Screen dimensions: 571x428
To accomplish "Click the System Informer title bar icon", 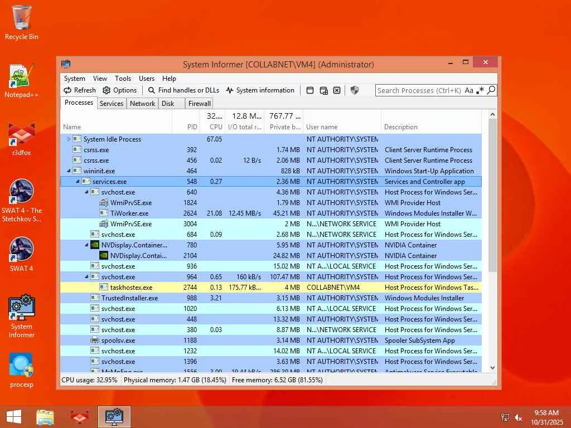I will pos(66,64).
